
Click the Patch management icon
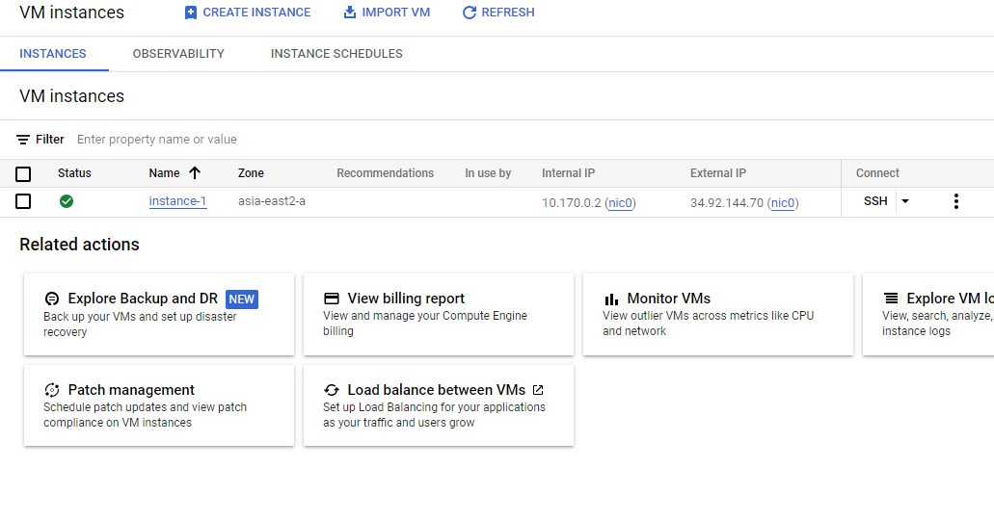[x=52, y=390]
